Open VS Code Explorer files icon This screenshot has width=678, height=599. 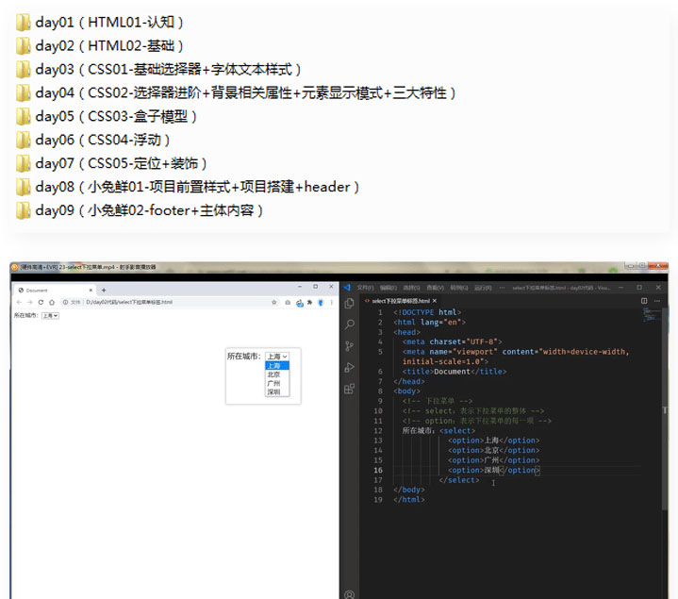pos(350,304)
